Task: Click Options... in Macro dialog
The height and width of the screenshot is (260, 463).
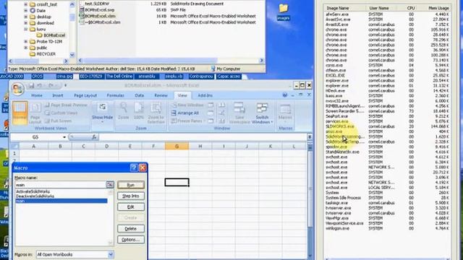Action: [131, 240]
